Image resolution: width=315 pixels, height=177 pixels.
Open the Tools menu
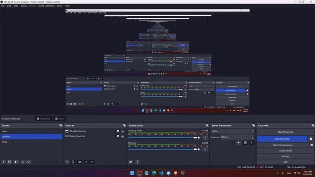[60, 6]
